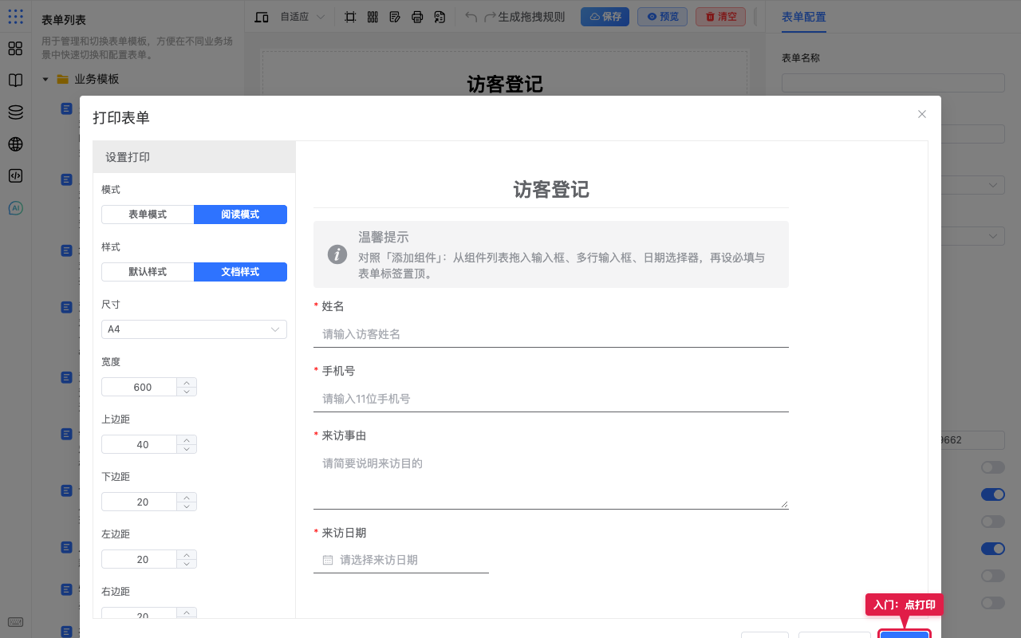Select the 设置打印 panel header
The image size is (1021, 638).
pos(194,157)
